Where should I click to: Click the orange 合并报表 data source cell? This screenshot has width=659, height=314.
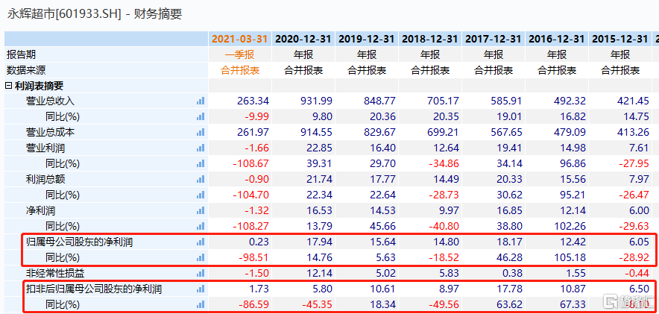240,70
